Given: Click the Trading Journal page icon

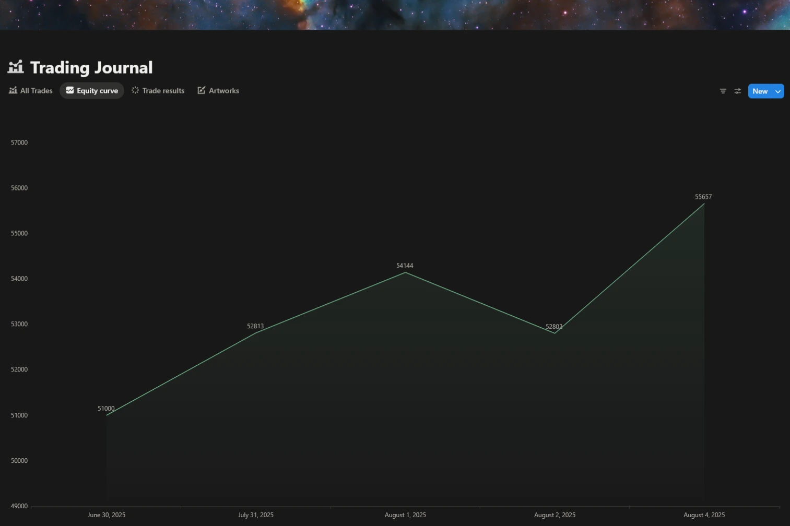Looking at the screenshot, I should (x=16, y=67).
